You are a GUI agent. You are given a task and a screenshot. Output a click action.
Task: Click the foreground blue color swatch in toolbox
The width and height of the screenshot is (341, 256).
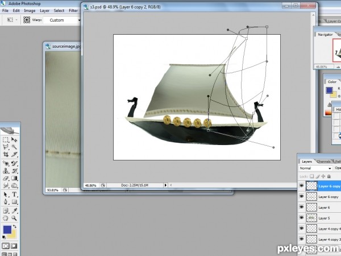[x=7, y=229]
